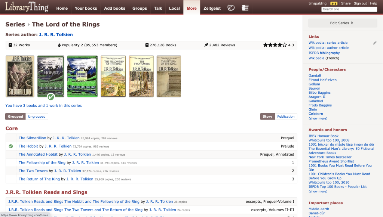This screenshot has width=383, height=217.
Task: Open the Your books tab
Action: [86, 8]
